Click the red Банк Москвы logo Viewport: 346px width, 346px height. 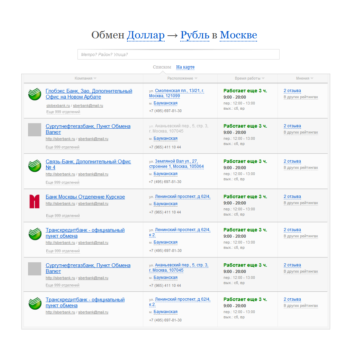tap(35, 201)
